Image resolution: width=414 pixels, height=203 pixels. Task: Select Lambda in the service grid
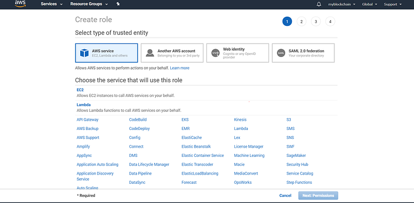click(241, 128)
